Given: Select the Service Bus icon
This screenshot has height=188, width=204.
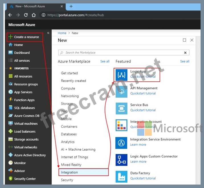Looking at the screenshot, I should tap(121, 108).
